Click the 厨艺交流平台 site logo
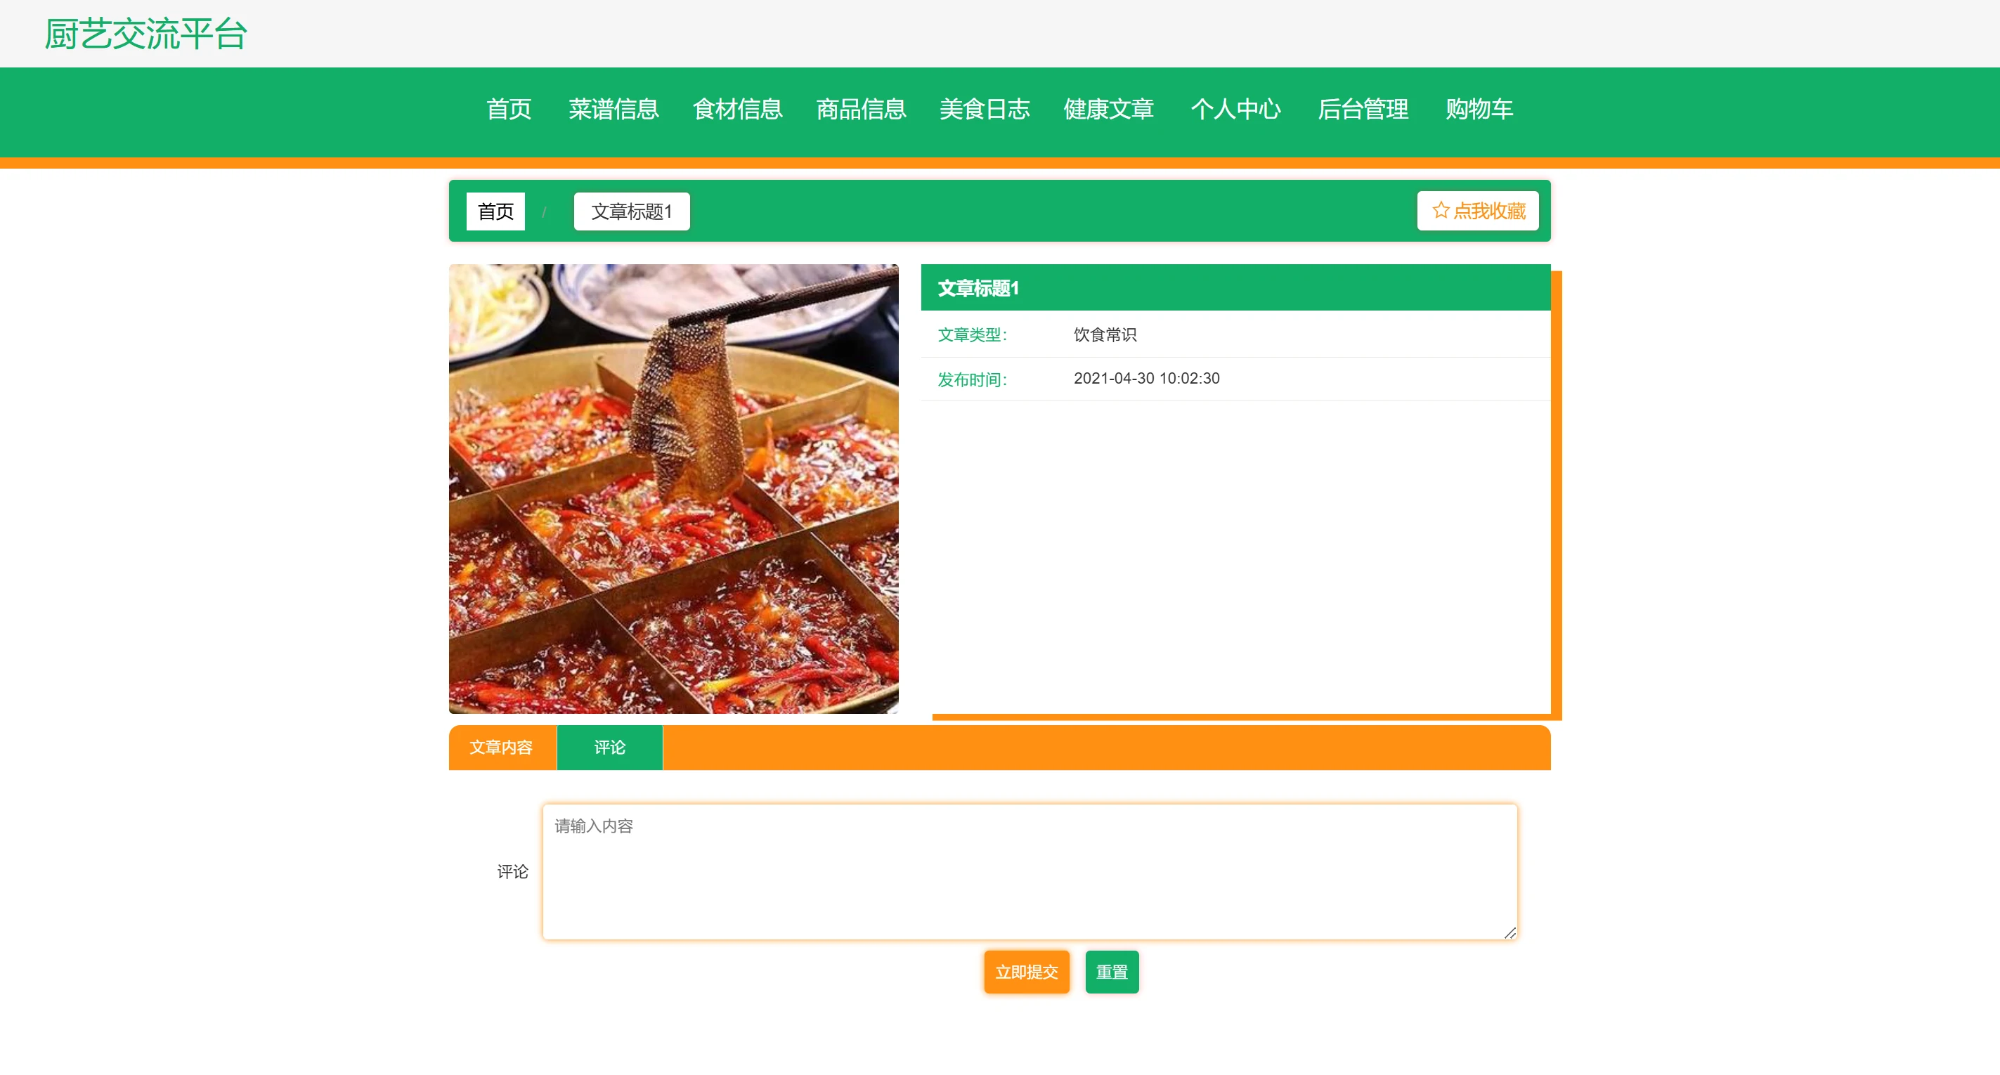Viewport: 2000px width, 1075px height. (146, 34)
